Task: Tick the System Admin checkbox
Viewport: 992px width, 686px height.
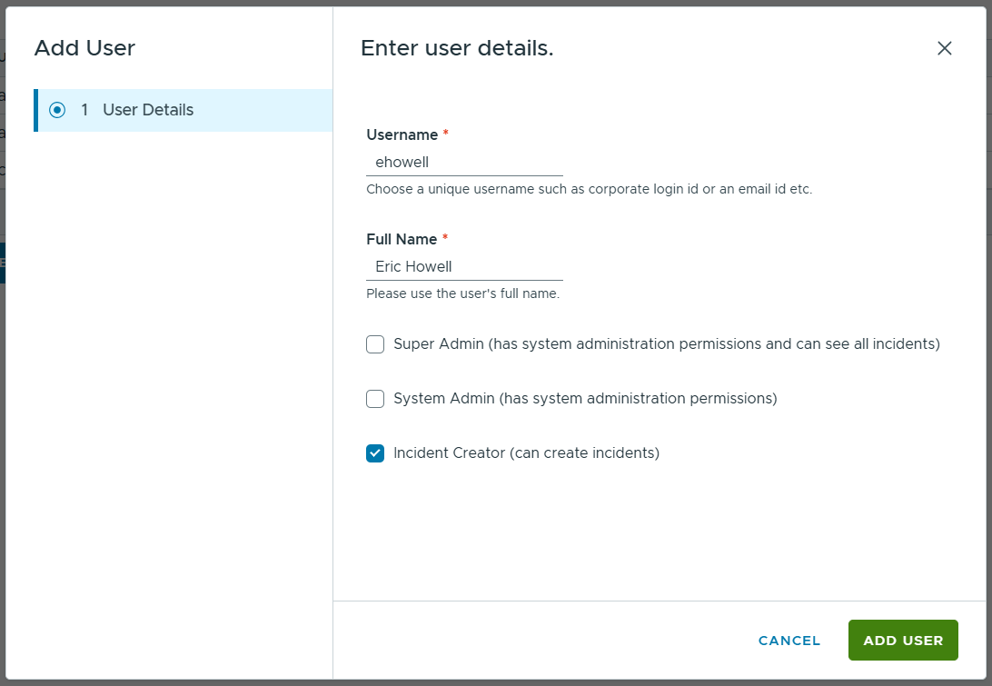Action: click(375, 398)
